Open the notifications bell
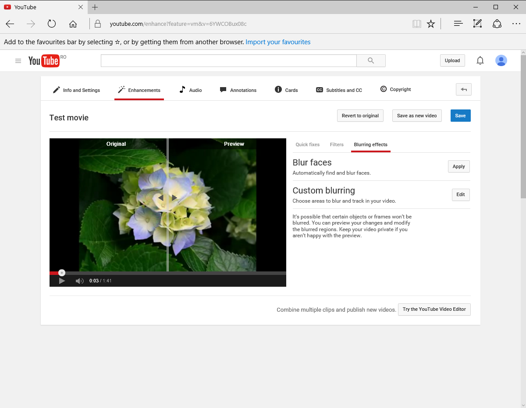Image resolution: width=526 pixels, height=408 pixels. pos(480,60)
